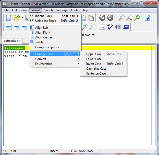Open the View menu
Viewport: 159px width, 155px height.
point(24,10)
